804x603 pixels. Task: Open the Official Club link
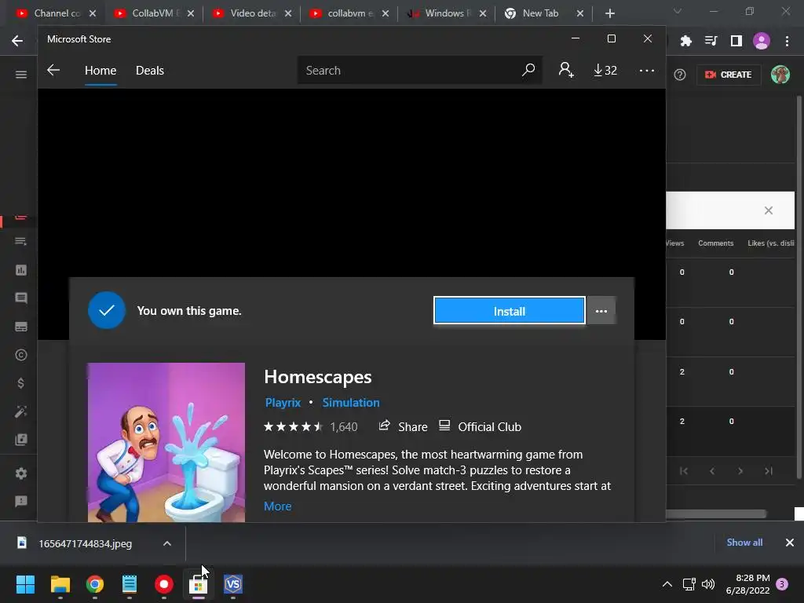click(481, 426)
